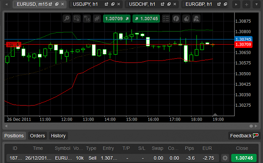Pop out the EURUSD chart to new window
Screen dimensions: 263x163
(x=50, y=4)
